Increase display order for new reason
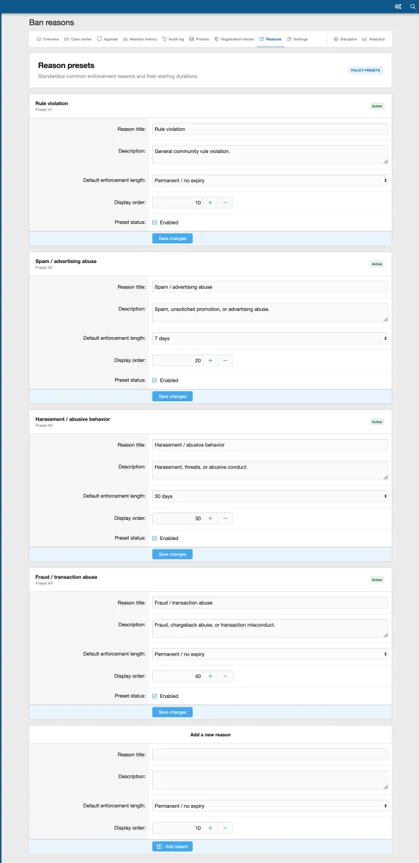This screenshot has width=419, height=863. click(x=210, y=828)
